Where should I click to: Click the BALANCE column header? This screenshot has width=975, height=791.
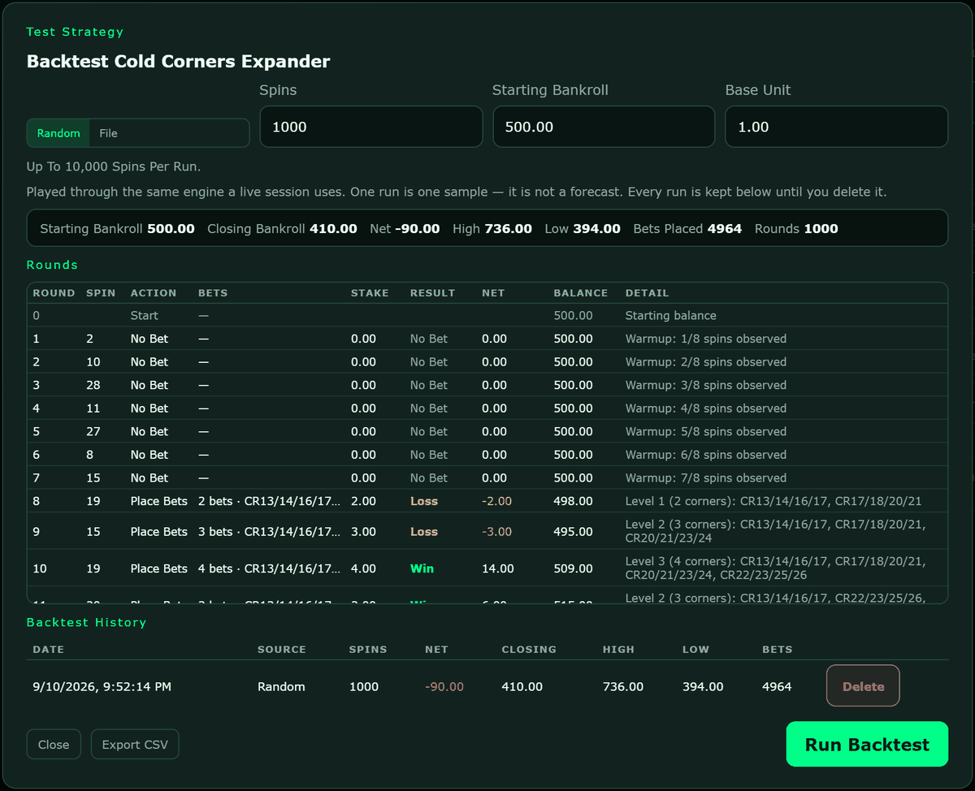pos(581,293)
